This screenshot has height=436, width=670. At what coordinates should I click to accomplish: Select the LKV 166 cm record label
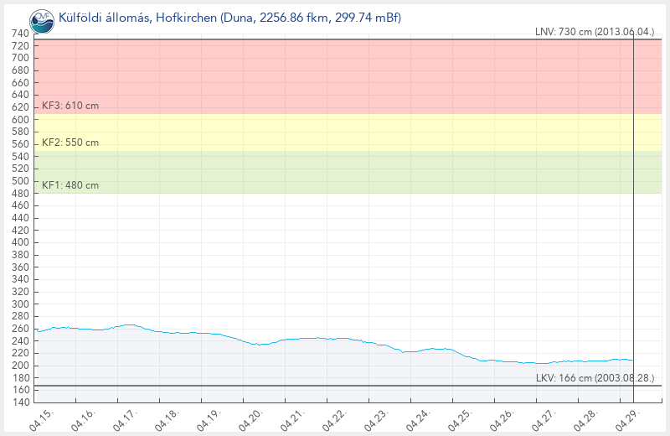pos(594,378)
